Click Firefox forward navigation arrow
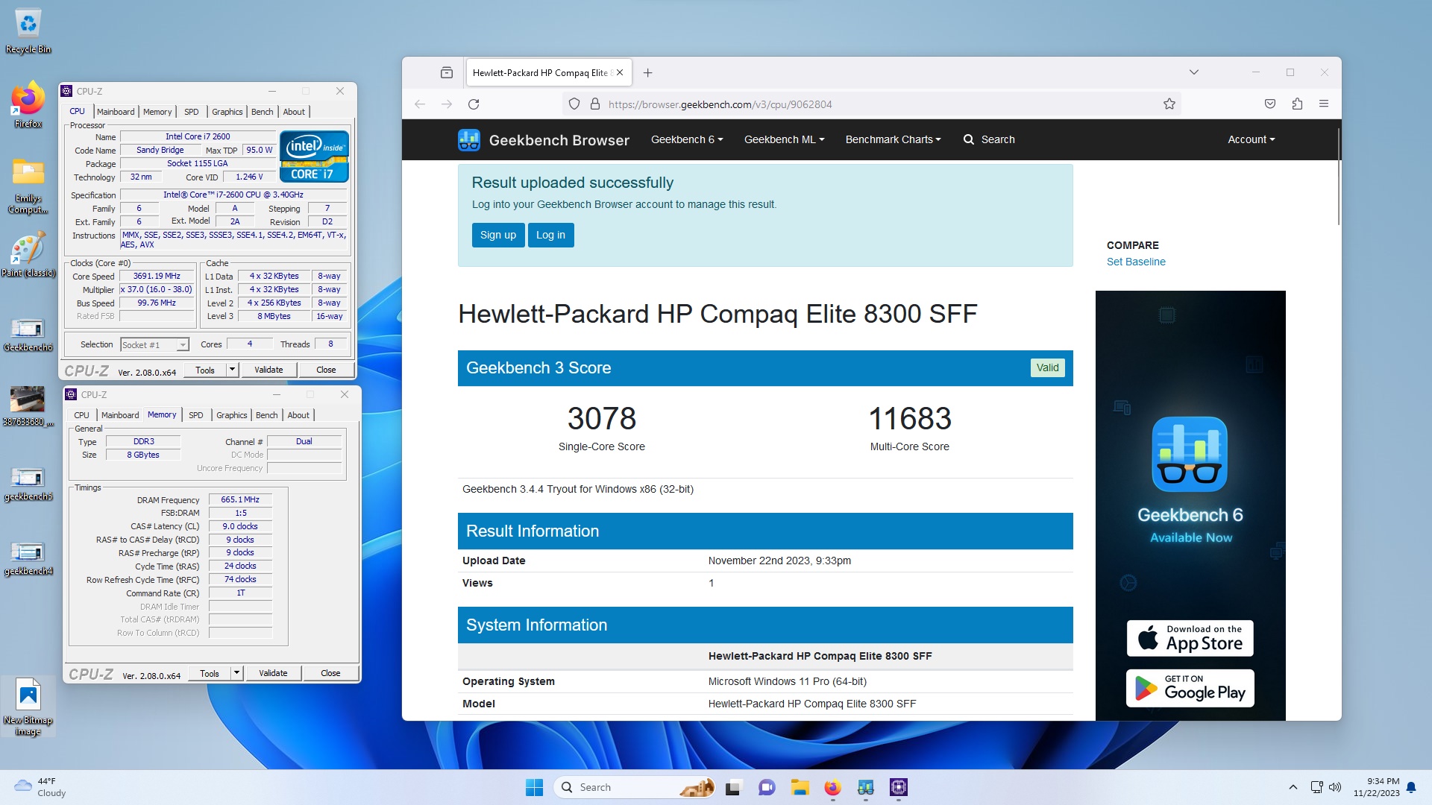Viewport: 1432px width, 805px height. click(447, 104)
